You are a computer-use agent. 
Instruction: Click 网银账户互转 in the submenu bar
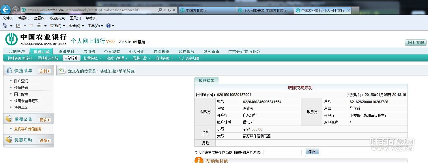48,58
